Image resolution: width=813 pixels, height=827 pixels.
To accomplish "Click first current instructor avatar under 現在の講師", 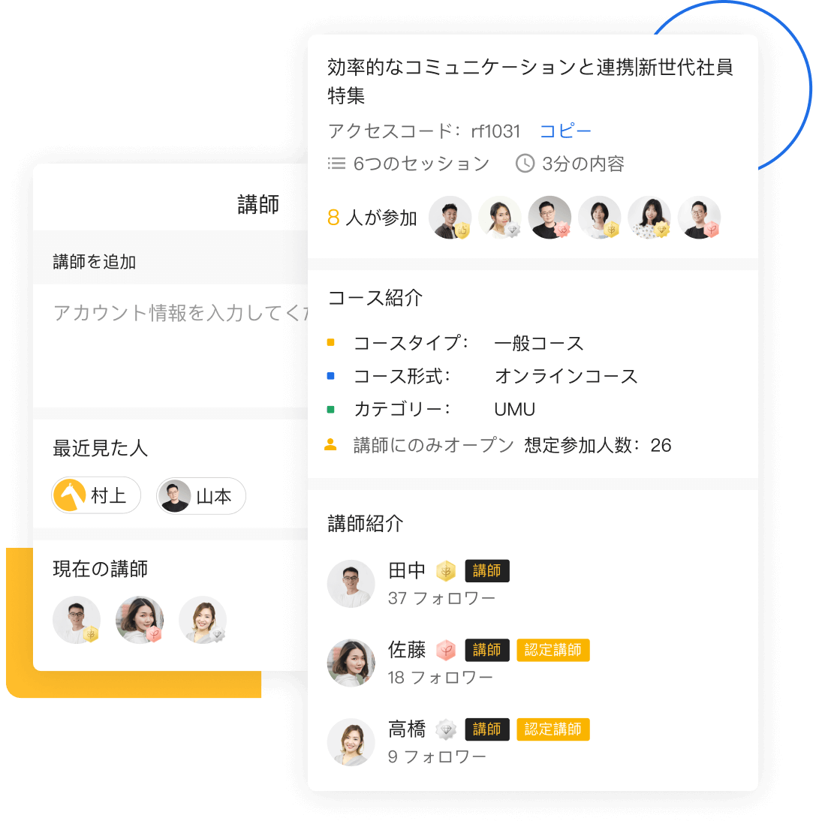I will [x=77, y=620].
